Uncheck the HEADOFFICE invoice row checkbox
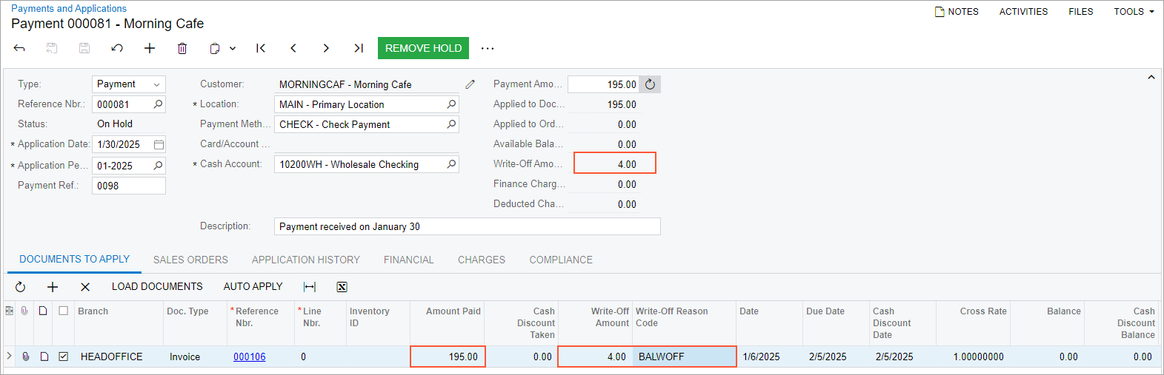Image resolution: width=1164 pixels, height=375 pixels. coord(64,357)
